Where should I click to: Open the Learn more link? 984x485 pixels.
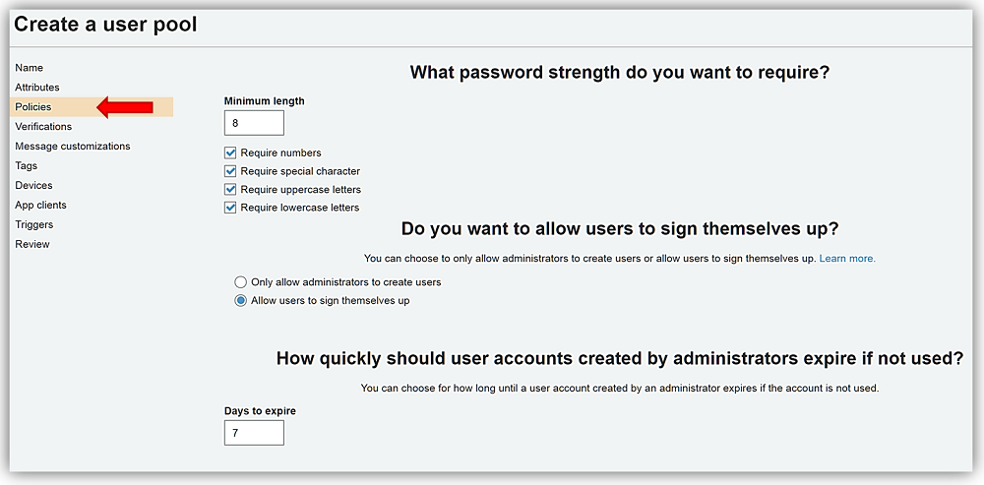point(847,259)
